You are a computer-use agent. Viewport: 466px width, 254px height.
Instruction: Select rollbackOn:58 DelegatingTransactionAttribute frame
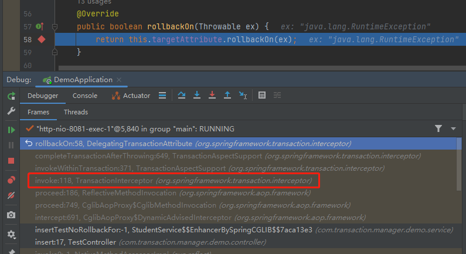239,144
